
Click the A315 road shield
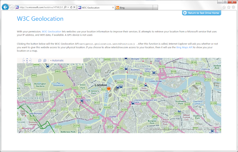[59, 90]
